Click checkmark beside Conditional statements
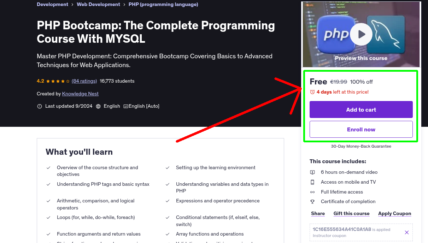 tap(168, 218)
